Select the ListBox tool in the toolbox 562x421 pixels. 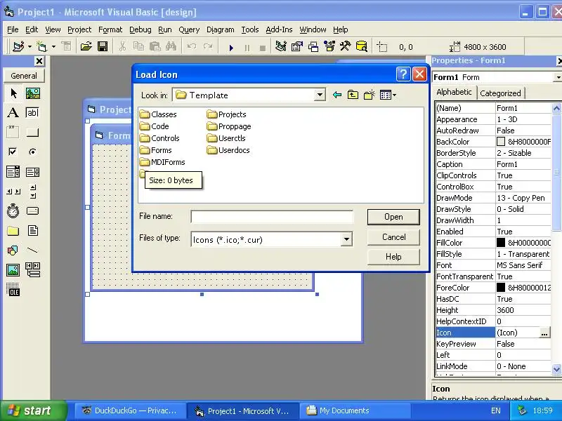pos(32,172)
